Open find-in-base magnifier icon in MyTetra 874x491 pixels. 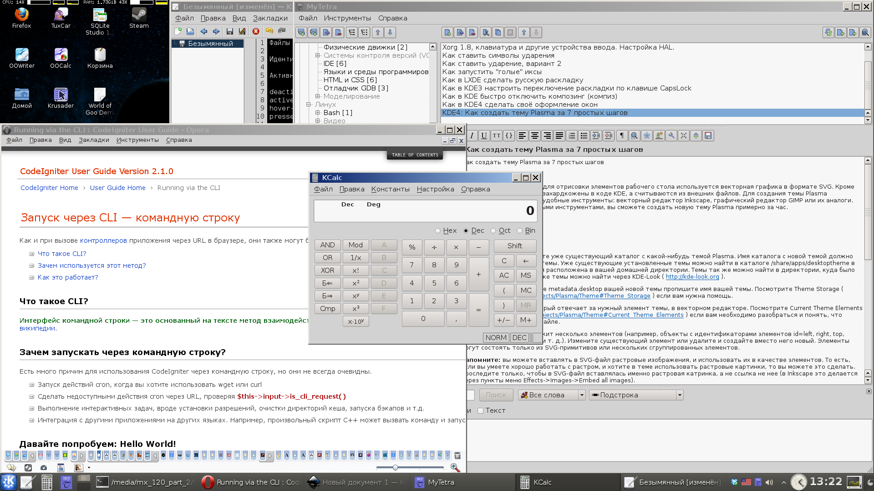[x=865, y=32]
